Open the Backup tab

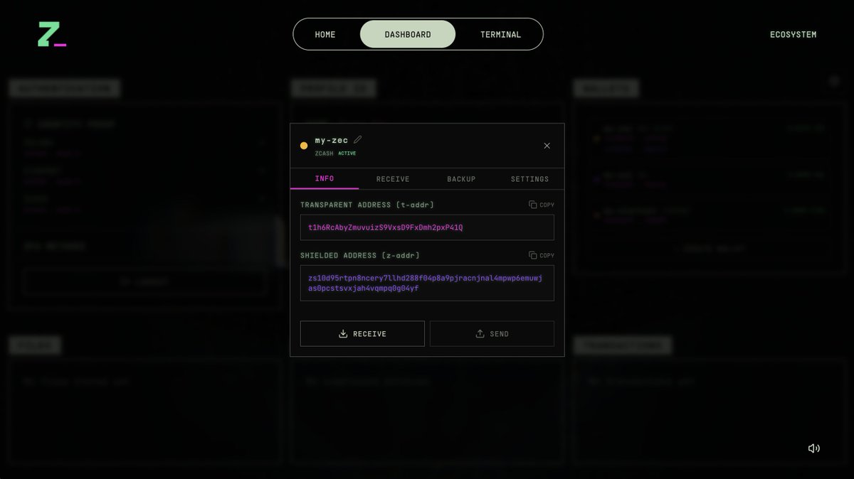coord(461,179)
